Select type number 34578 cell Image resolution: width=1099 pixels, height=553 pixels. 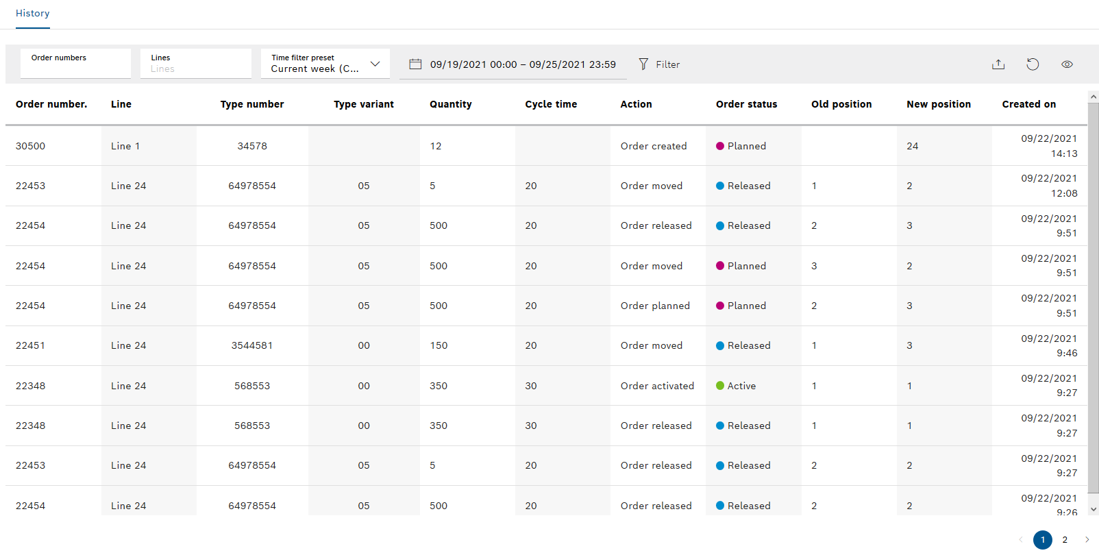pos(252,146)
